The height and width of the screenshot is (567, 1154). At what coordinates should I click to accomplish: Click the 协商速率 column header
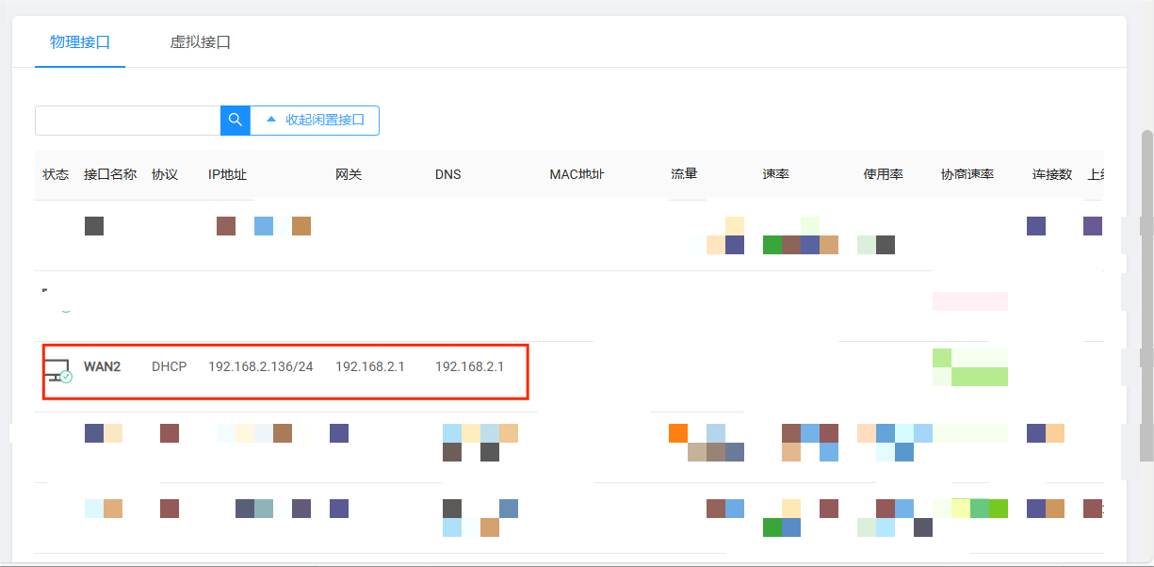pyautogui.click(x=967, y=174)
